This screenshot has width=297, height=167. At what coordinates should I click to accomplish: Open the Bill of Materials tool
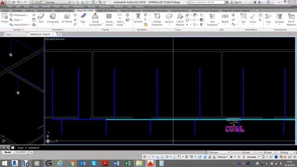click(291, 19)
